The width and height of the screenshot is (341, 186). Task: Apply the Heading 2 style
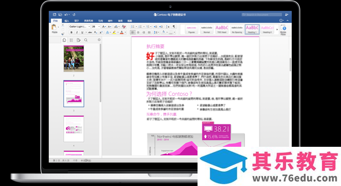[x=267, y=29]
